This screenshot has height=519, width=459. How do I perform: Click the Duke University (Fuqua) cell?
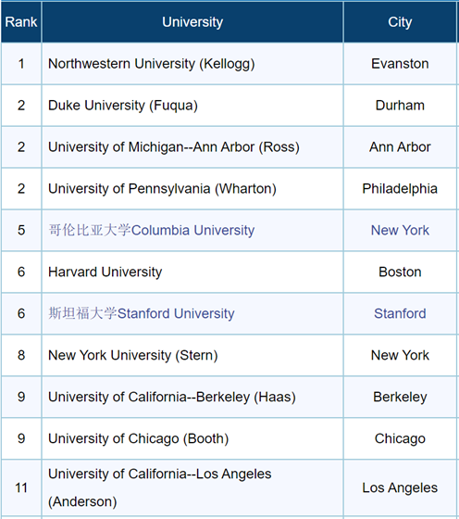tap(192, 106)
